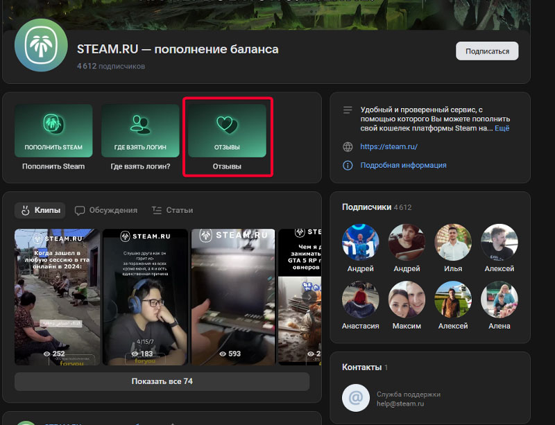The image size is (555, 425).
Task: Click the text lines icon beside the description
Action: point(348,110)
